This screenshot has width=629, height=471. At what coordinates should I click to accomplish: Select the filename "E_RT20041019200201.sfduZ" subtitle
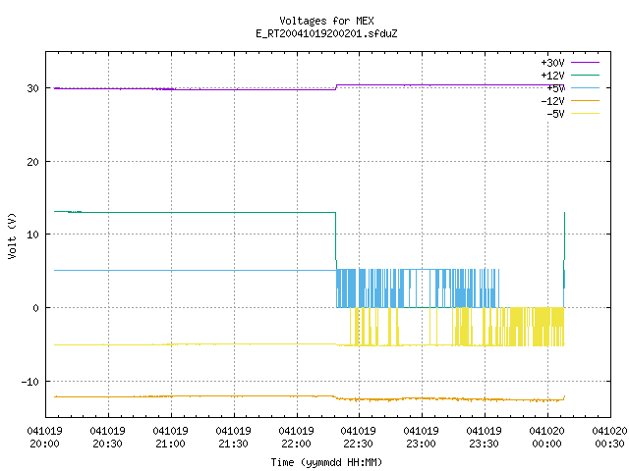tap(326, 33)
